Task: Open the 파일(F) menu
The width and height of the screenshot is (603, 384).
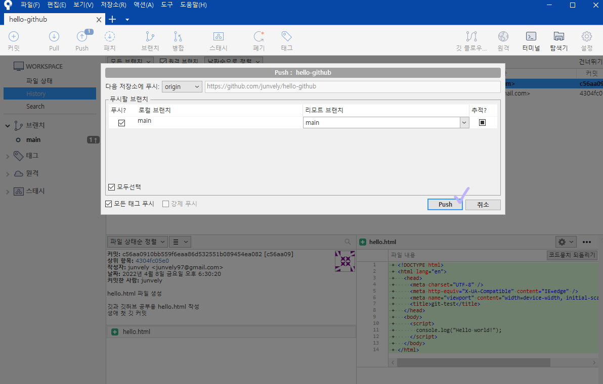Action: 30,5
